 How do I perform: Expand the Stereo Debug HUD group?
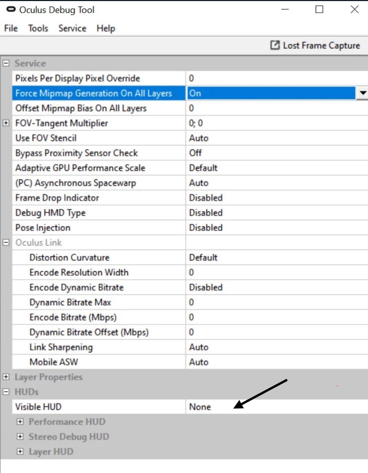click(x=20, y=437)
